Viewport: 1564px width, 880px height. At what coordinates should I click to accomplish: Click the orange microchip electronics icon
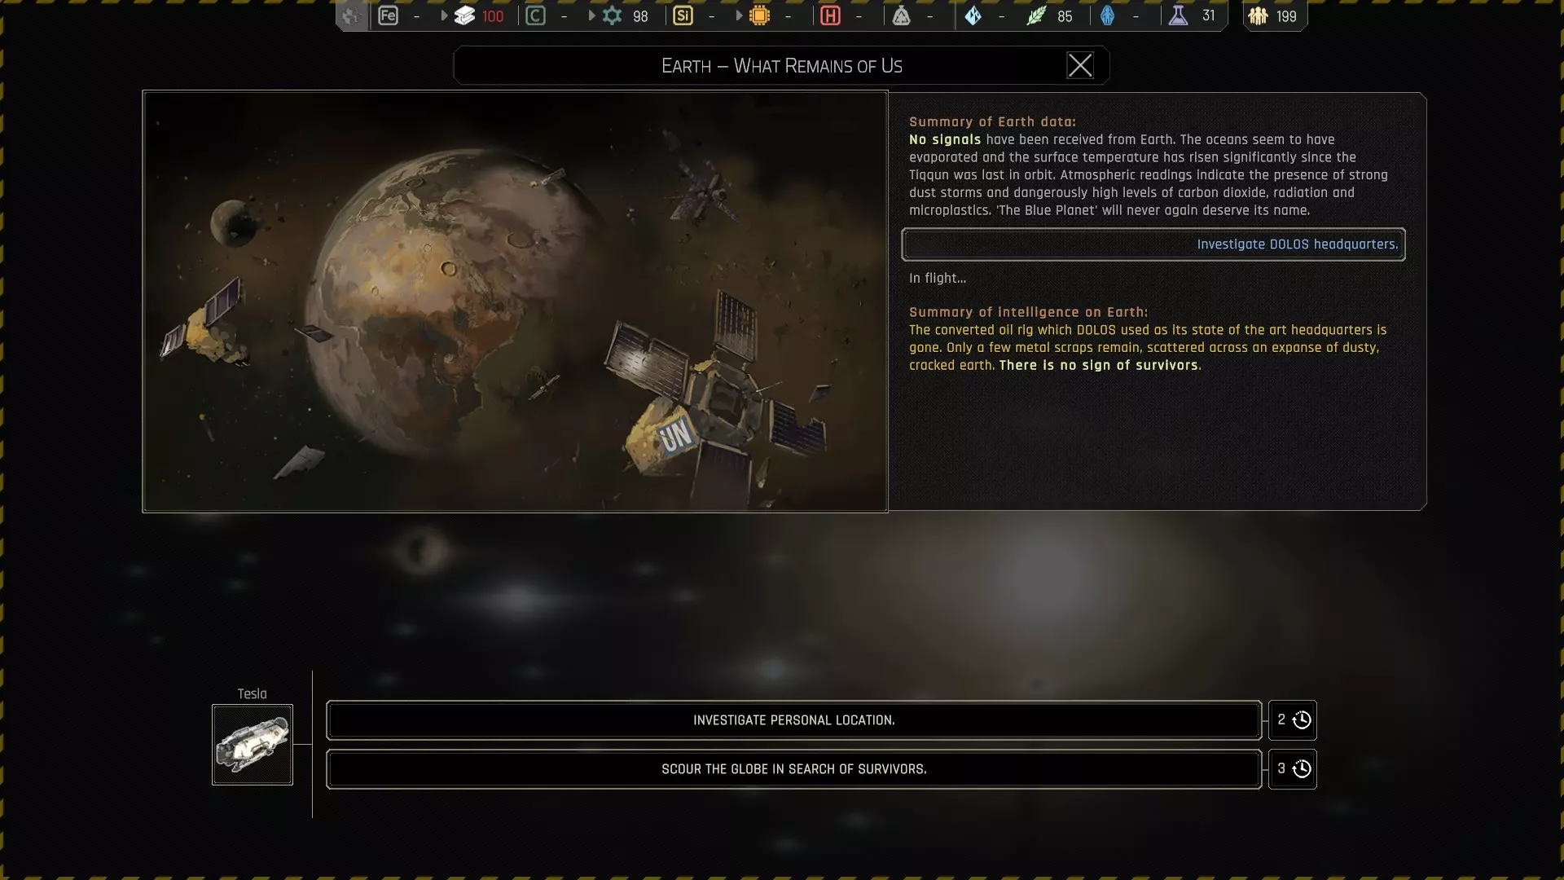point(759,15)
